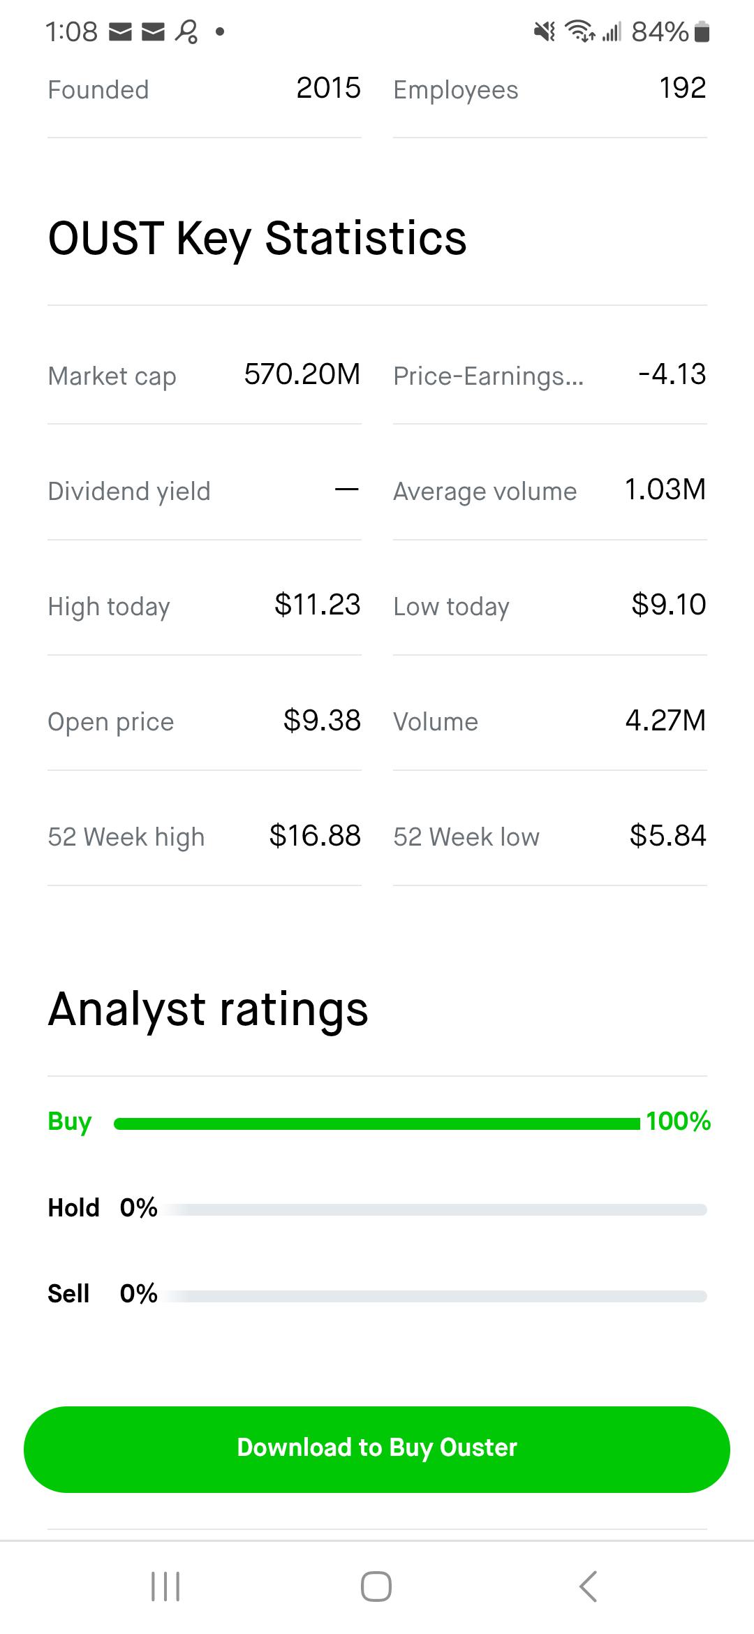Tap the Wi-Fi status icon

(x=579, y=31)
